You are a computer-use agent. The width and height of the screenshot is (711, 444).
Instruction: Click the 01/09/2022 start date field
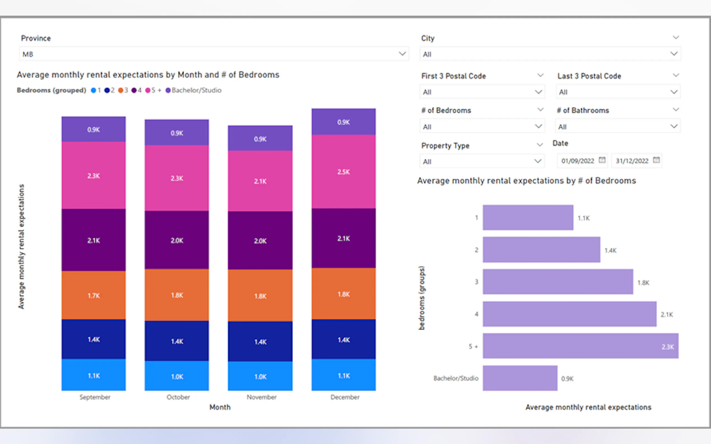click(x=577, y=161)
